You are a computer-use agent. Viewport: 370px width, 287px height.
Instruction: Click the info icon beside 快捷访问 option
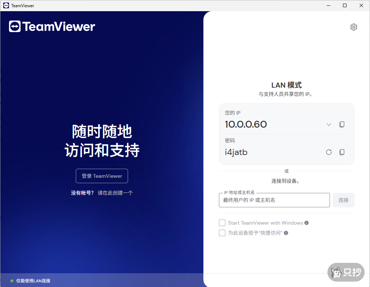(286, 233)
